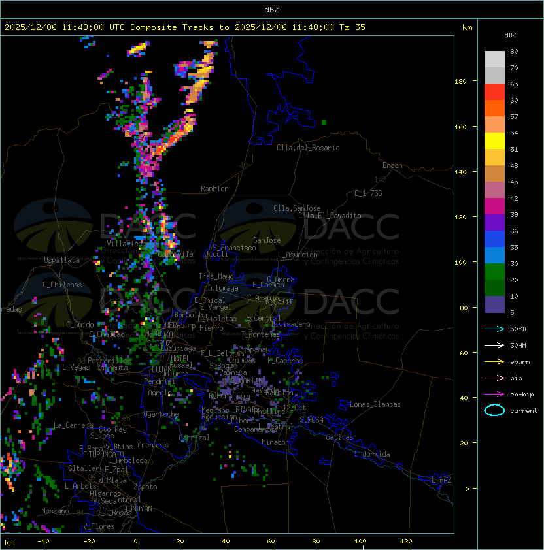Click the cyan 'current' ellipse symbol
544x550 pixels.
[x=494, y=410]
